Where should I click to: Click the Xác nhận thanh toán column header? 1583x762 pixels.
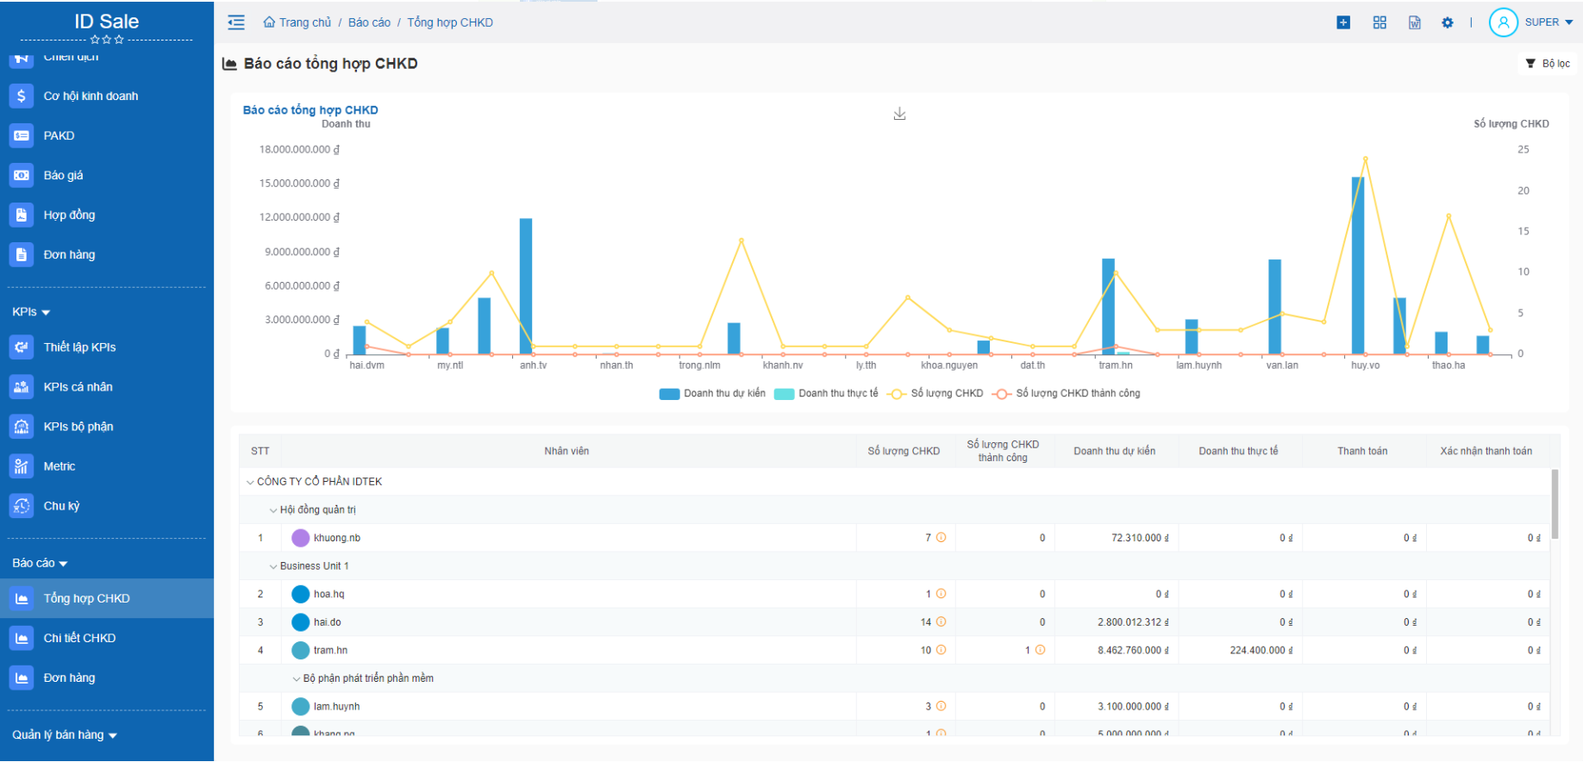[x=1486, y=451]
